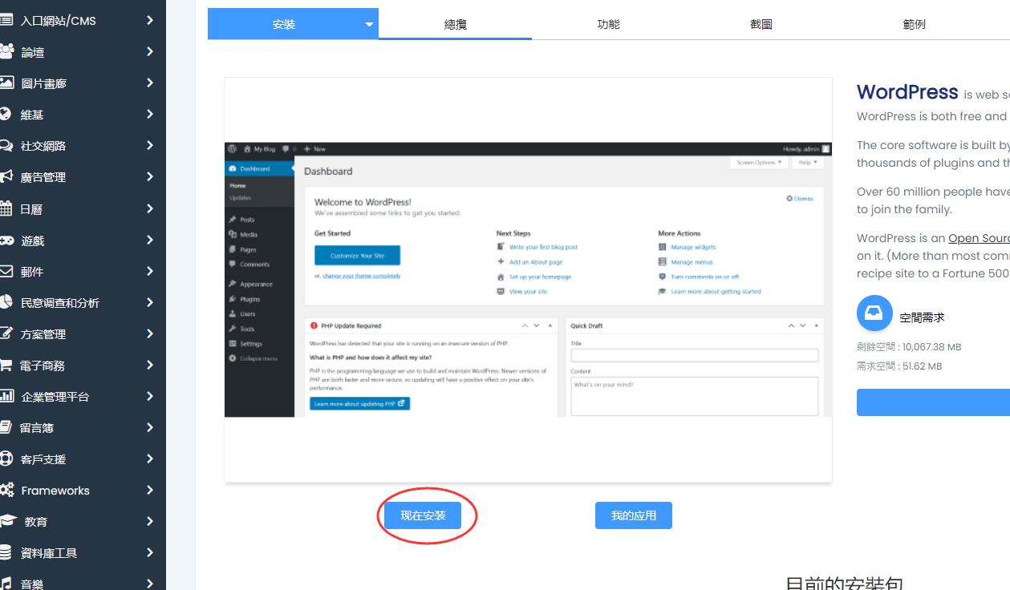Click the 留言簿 book icon

click(x=6, y=427)
